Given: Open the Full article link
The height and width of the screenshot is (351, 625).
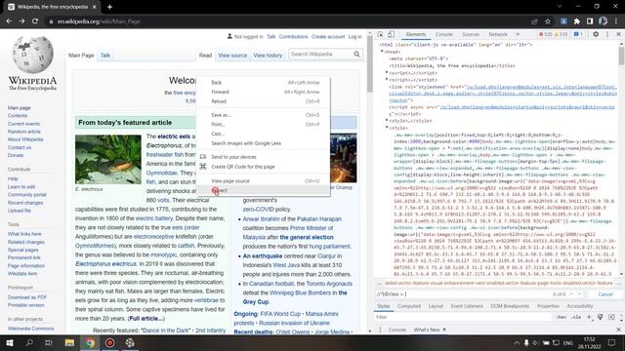Looking at the screenshot, I should point(146,319).
